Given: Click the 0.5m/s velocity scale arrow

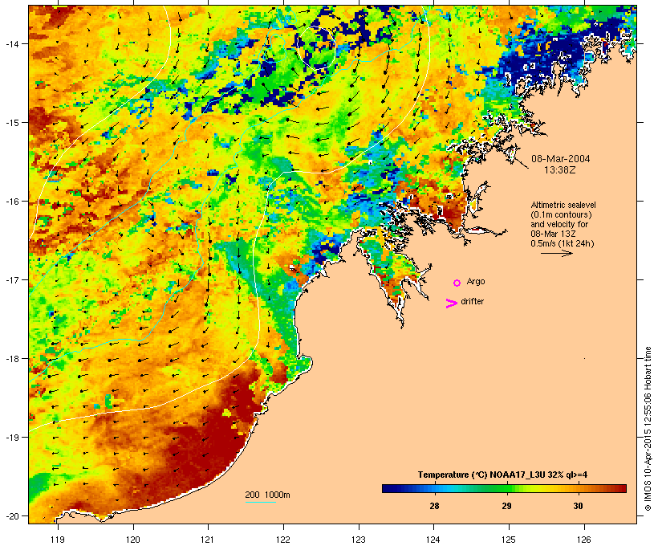Looking at the screenshot, I should pos(556,253).
